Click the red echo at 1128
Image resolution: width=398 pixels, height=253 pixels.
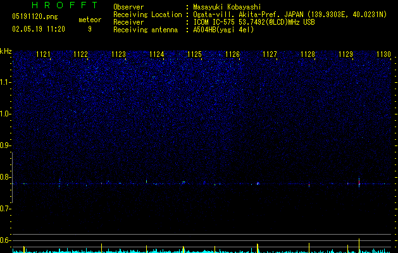(309, 185)
